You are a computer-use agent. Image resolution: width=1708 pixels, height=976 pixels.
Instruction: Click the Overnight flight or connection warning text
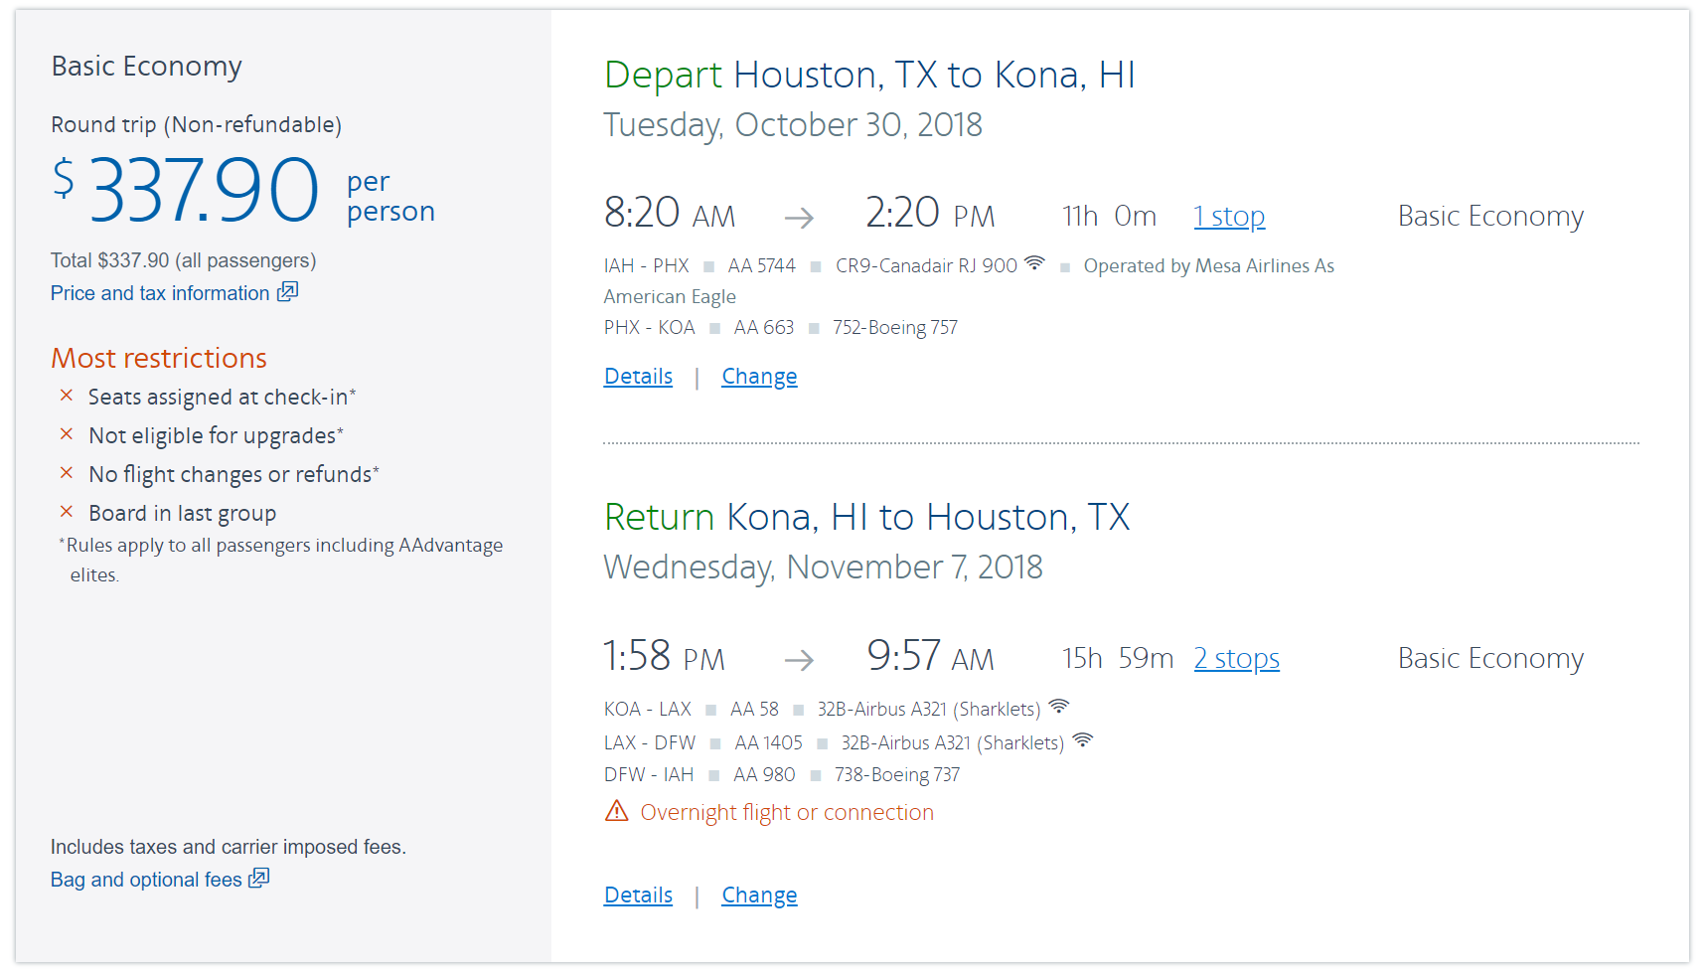(x=787, y=813)
